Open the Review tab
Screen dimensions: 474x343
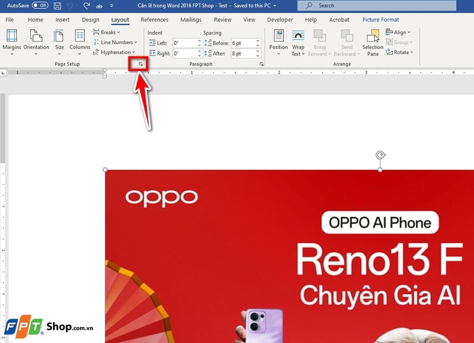[223, 20]
